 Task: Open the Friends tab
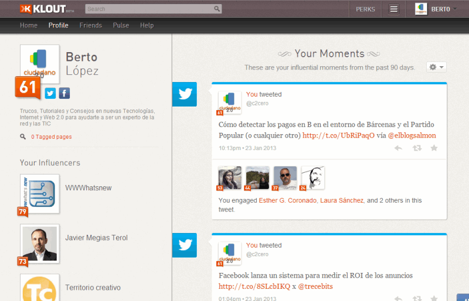coord(91,25)
